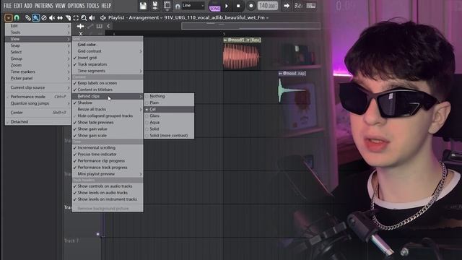This screenshot has width=462, height=260.
Task: Select Nothing for behind clips
Action: point(169,96)
